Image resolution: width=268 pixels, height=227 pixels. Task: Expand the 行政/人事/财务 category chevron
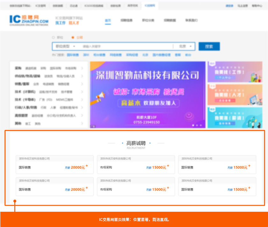coord(82,107)
